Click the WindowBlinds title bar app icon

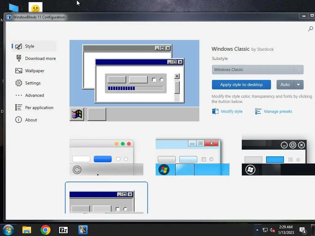[9, 17]
